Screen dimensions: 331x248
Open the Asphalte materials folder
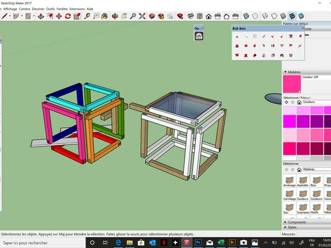tap(303, 182)
